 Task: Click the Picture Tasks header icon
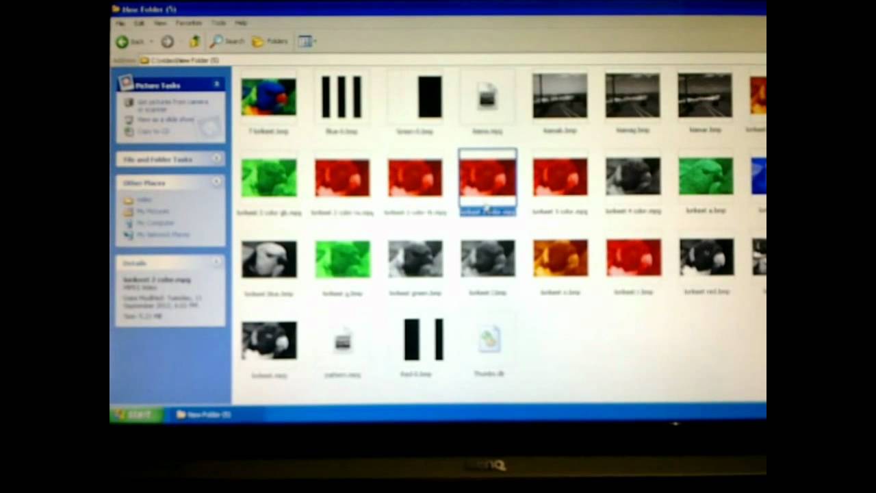pos(126,83)
